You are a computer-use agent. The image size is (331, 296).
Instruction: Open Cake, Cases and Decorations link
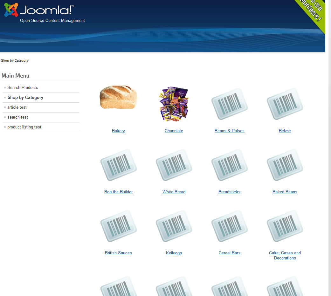(x=285, y=256)
